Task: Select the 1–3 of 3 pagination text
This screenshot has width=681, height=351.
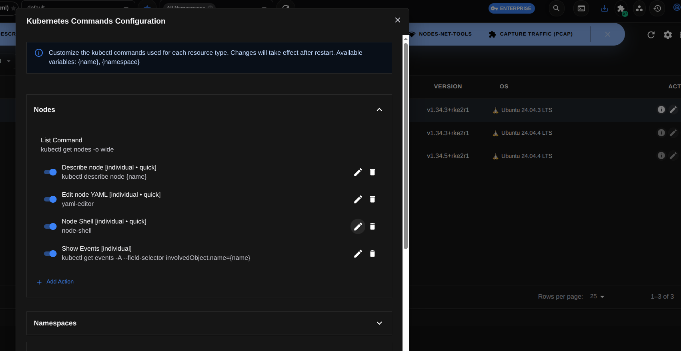Action: point(662,297)
